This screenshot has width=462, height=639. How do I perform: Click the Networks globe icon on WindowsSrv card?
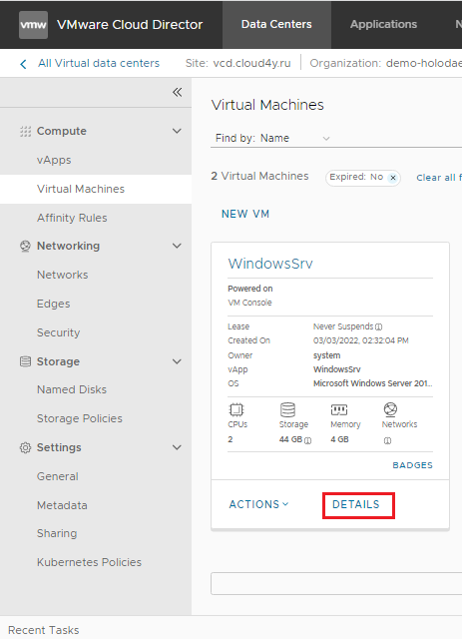390,408
